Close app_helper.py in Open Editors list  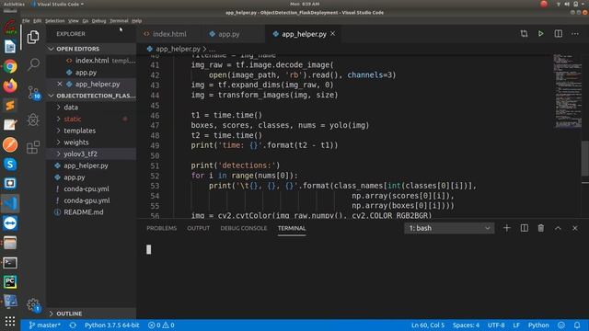pos(60,84)
